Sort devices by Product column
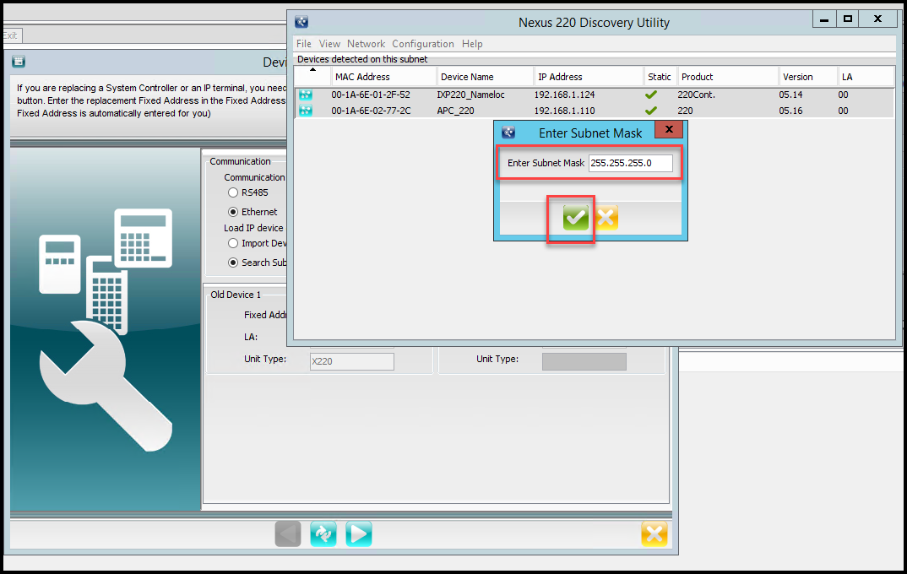This screenshot has height=574, width=907. 728,77
